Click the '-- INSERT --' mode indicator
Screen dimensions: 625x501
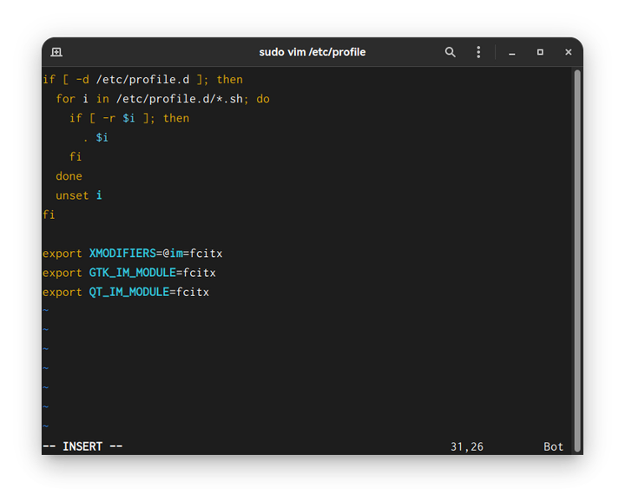[82, 446]
